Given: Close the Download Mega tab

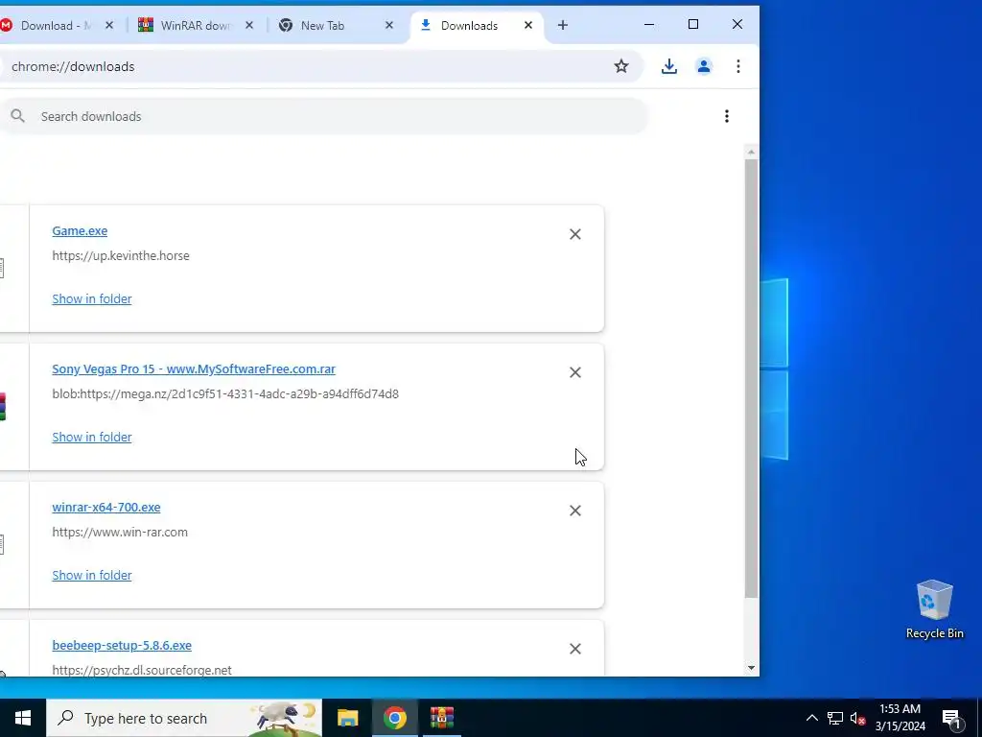Looking at the screenshot, I should 109,25.
